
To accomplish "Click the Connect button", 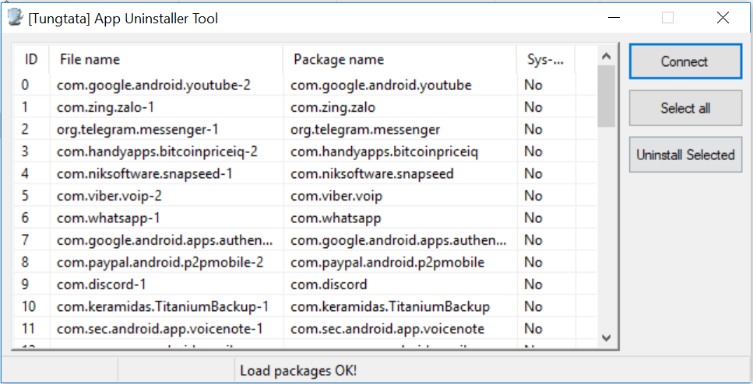I will (x=685, y=61).
